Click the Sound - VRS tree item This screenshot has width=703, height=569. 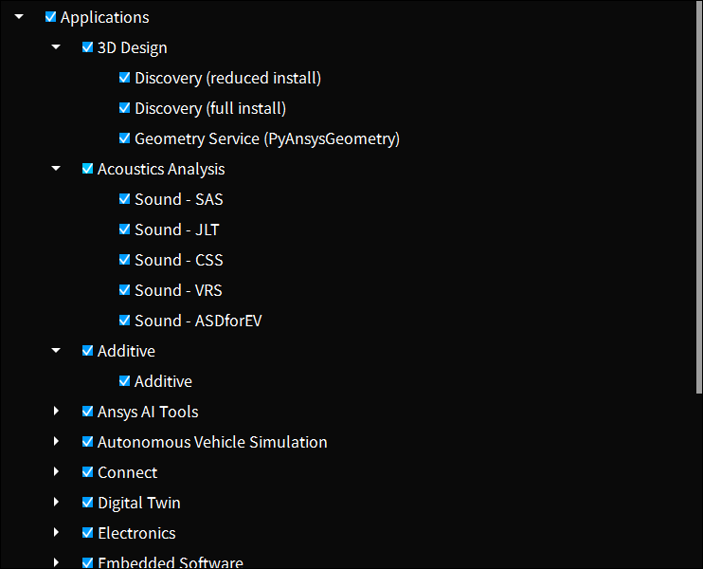[x=178, y=290]
